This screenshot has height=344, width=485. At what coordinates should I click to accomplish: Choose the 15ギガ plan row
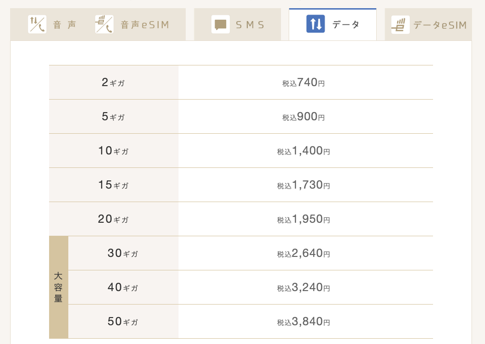(241, 185)
